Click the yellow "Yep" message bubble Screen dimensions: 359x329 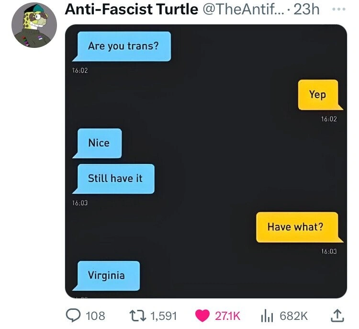pyautogui.click(x=317, y=94)
